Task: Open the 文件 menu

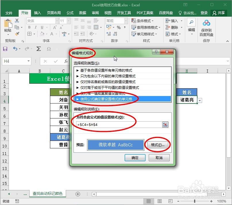Action: (9, 13)
